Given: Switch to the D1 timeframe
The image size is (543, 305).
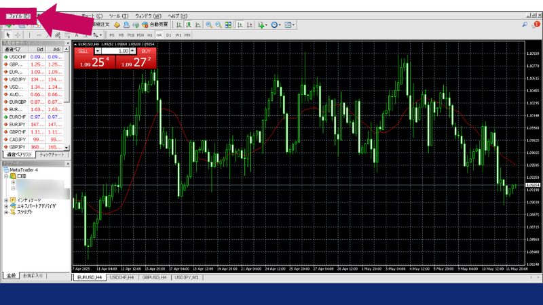Looking at the screenshot, I should click(x=168, y=35).
